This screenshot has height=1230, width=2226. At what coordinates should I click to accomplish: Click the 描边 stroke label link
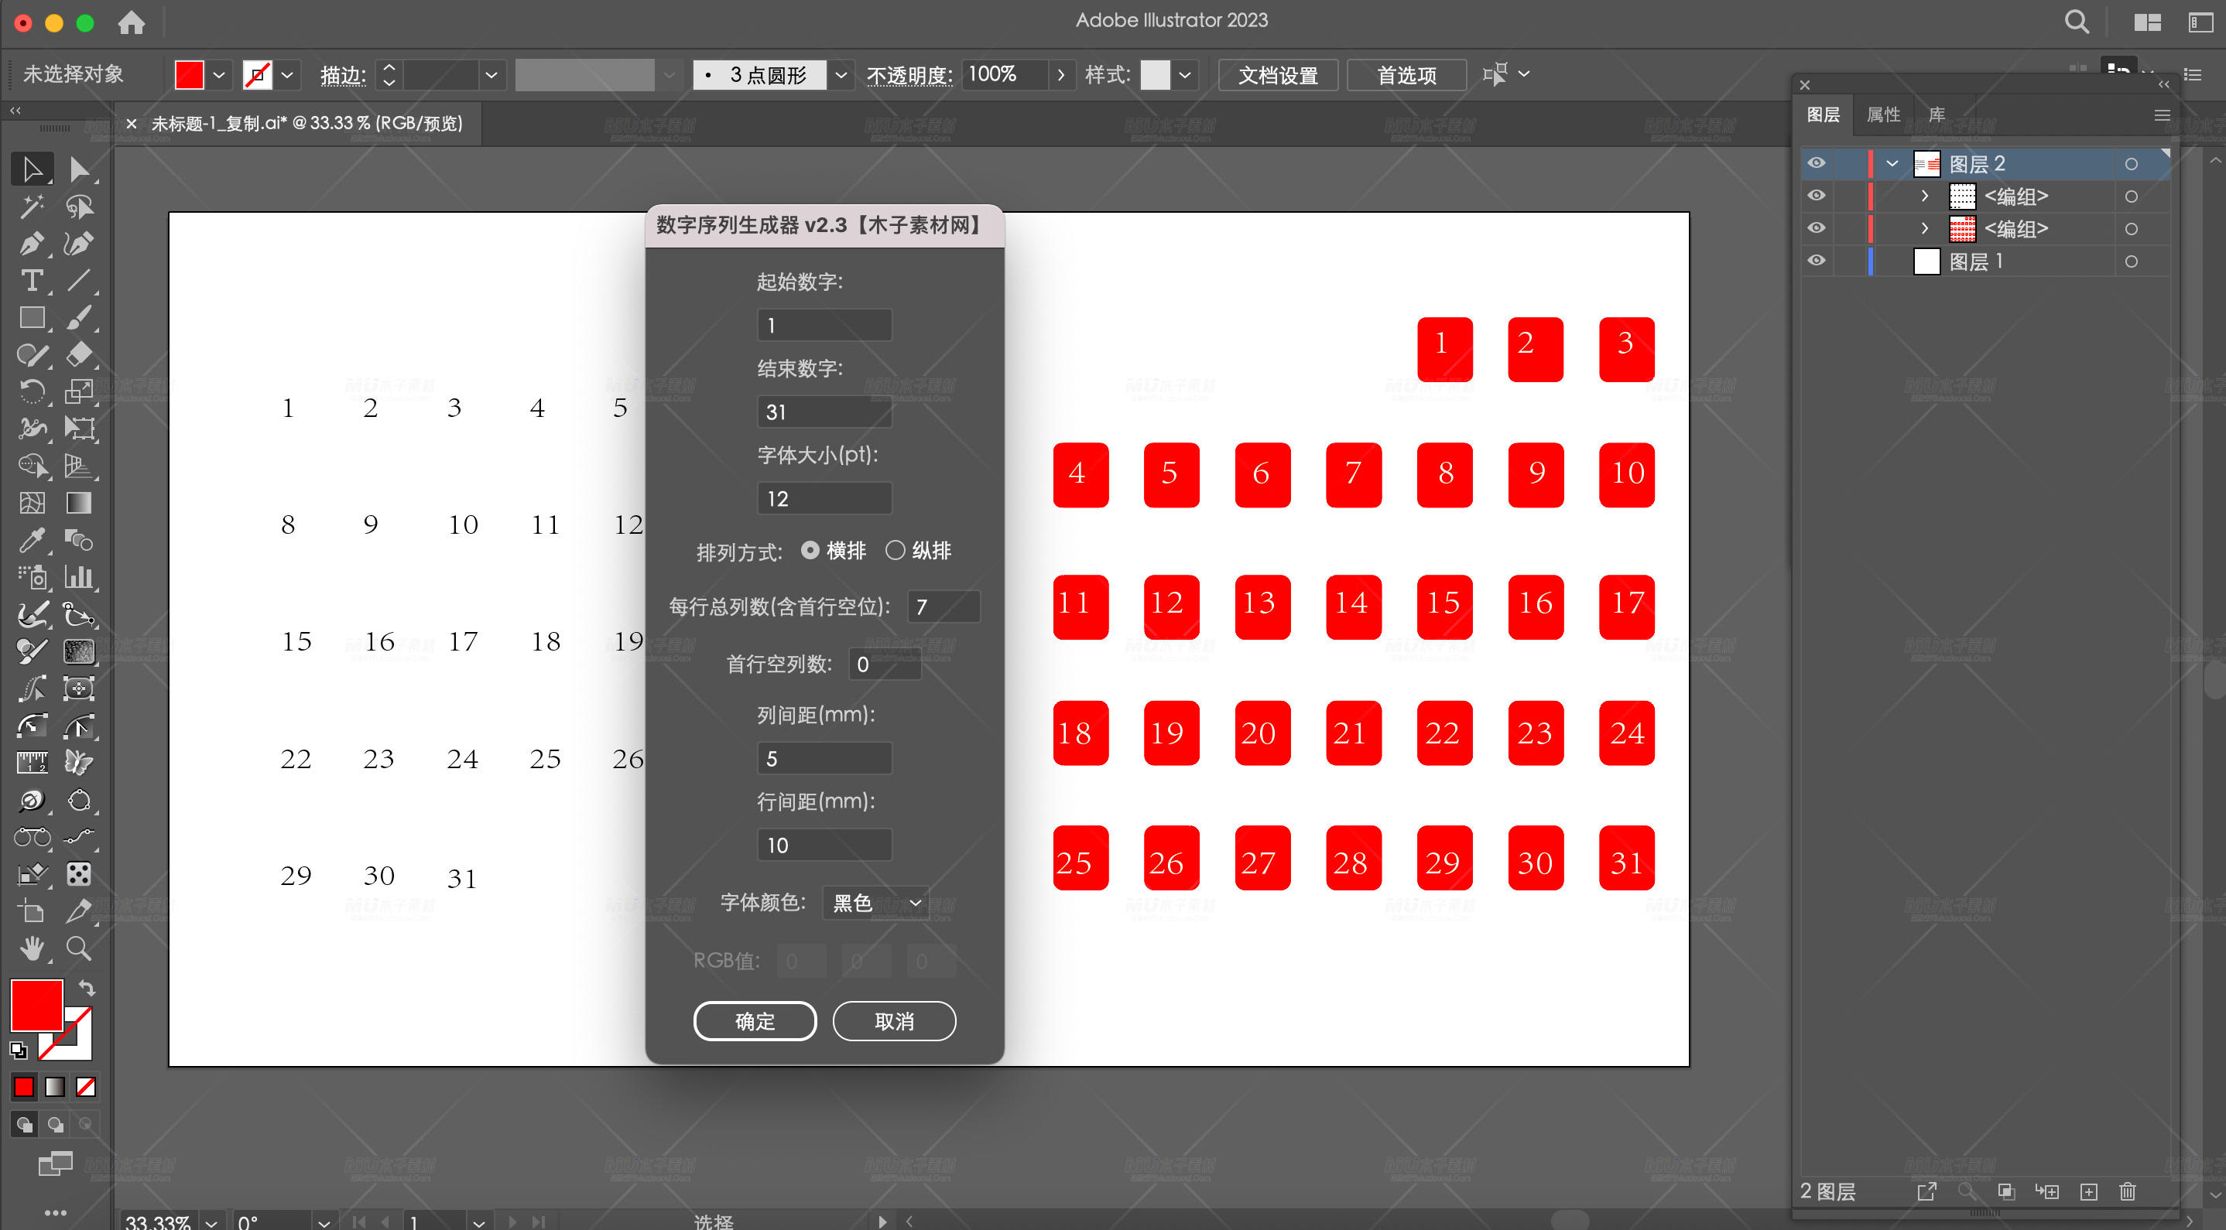click(x=343, y=76)
